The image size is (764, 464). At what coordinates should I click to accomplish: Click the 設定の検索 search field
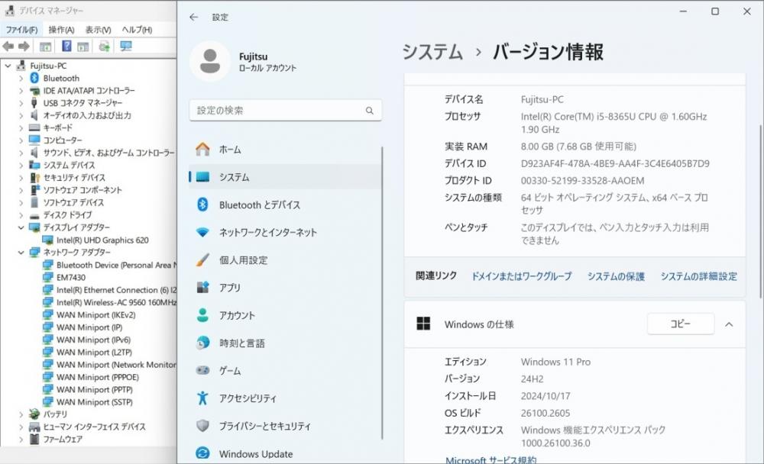[x=285, y=111]
